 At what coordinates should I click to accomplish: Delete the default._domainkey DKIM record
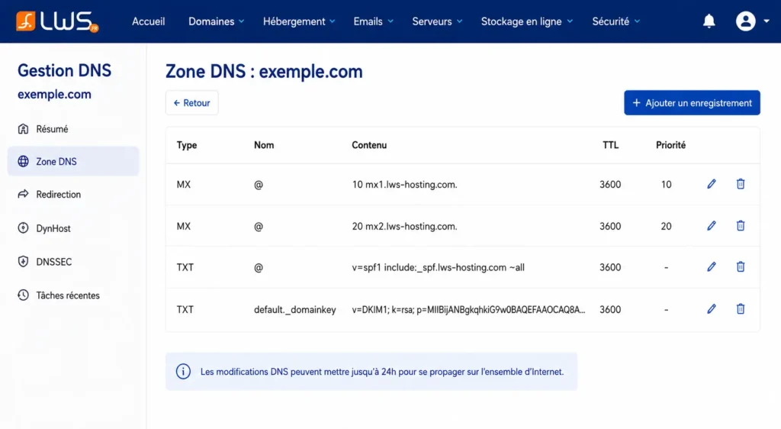click(741, 309)
